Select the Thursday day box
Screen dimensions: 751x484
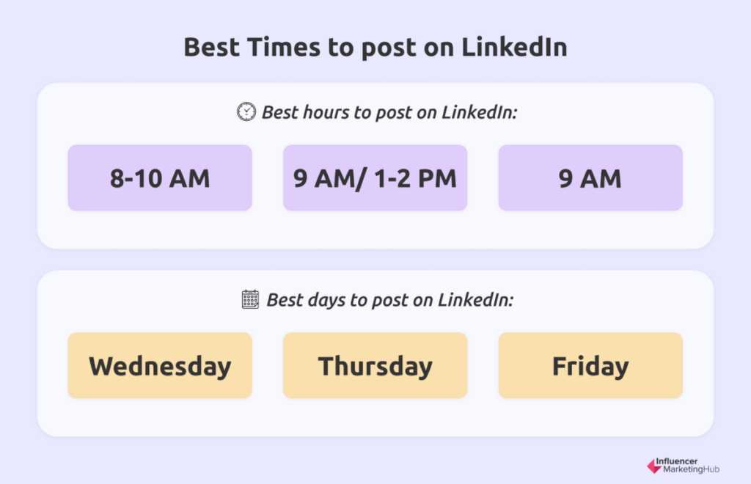coord(375,365)
